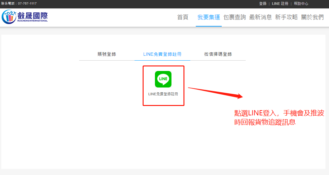
Task: Visit the 關於我們 about us page
Action: click(312, 17)
